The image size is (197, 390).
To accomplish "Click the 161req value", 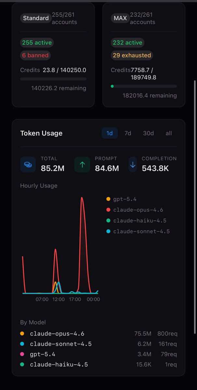I will tap(168, 344).
